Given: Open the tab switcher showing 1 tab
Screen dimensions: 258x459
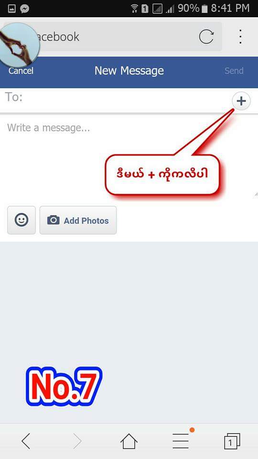Looking at the screenshot, I should tap(232, 441).
